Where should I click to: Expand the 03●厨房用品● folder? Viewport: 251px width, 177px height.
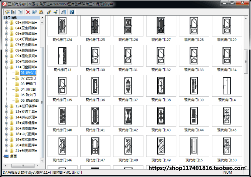pyautogui.click(x=7, y=22)
